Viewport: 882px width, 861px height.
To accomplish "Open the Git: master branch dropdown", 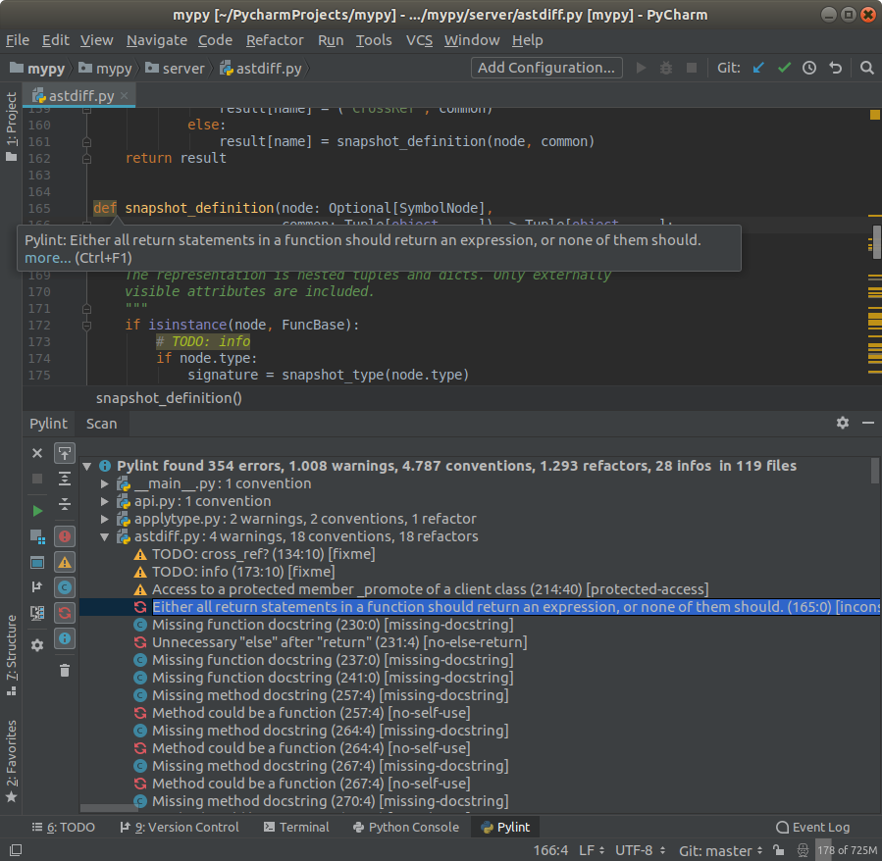I will (x=720, y=850).
